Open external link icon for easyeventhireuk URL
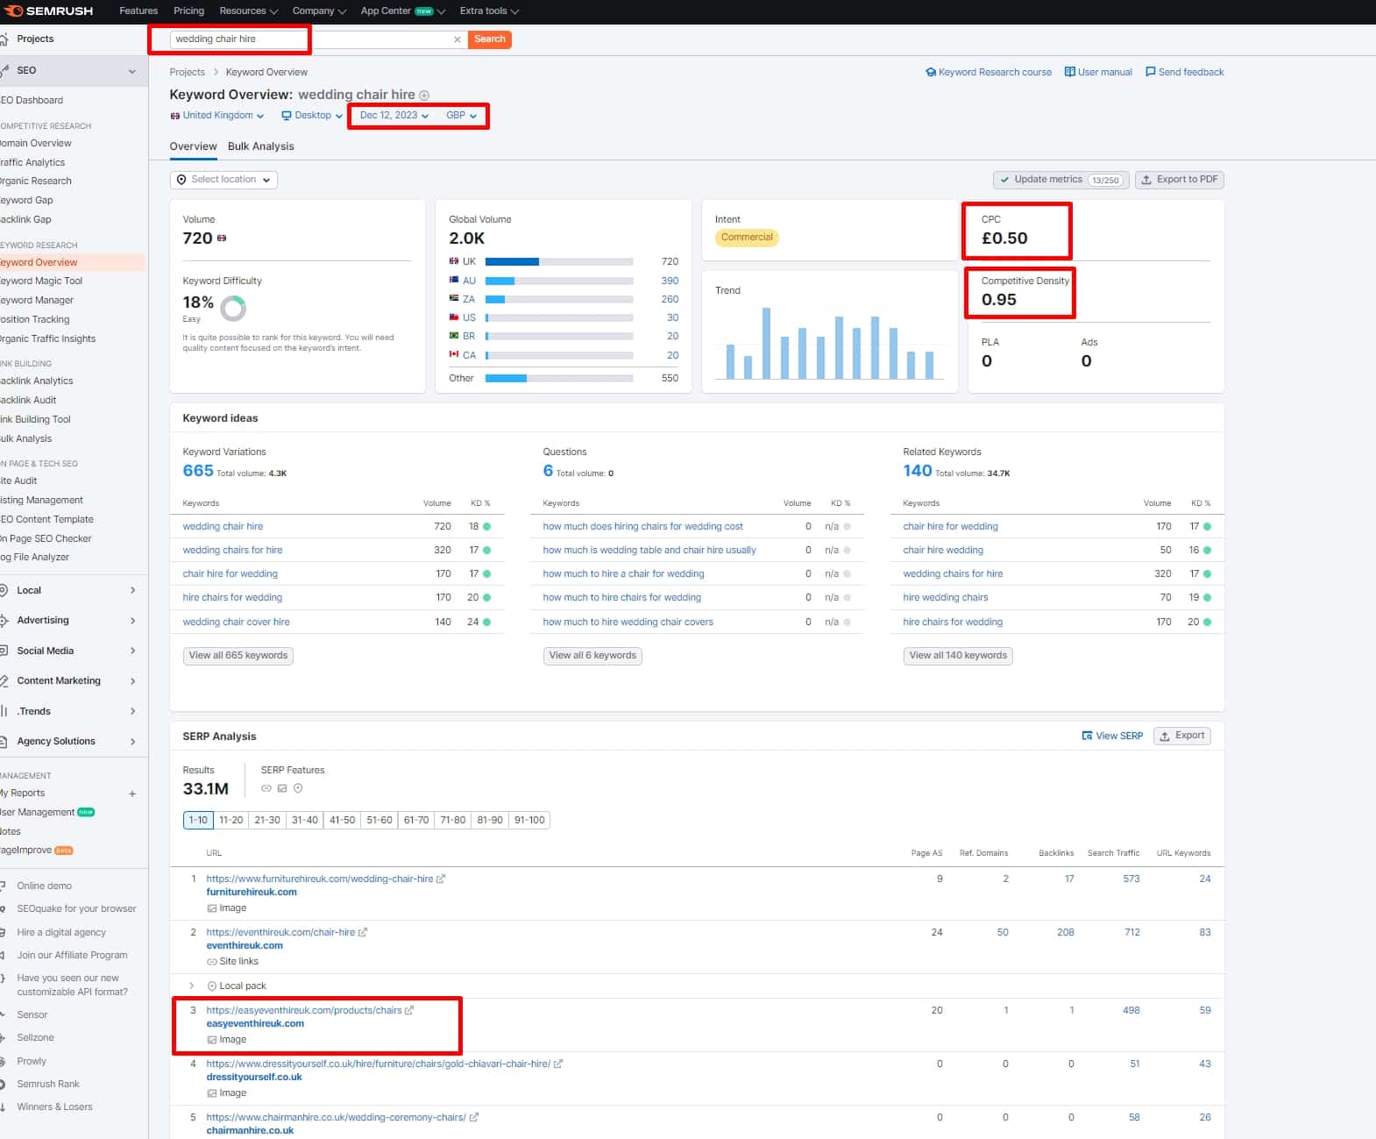Screen dimensions: 1376x1139 [409, 1010]
